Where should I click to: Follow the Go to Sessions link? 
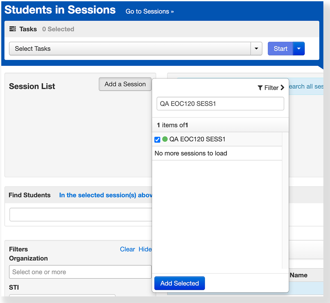pos(150,12)
